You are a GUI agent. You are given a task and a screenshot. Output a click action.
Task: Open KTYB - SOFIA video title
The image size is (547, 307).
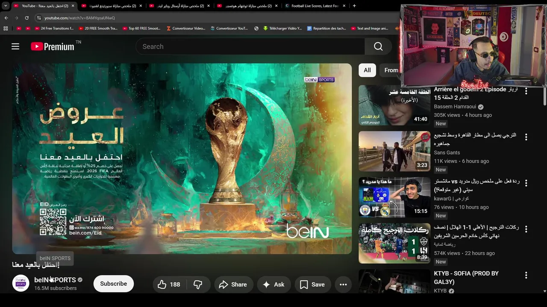click(x=466, y=278)
